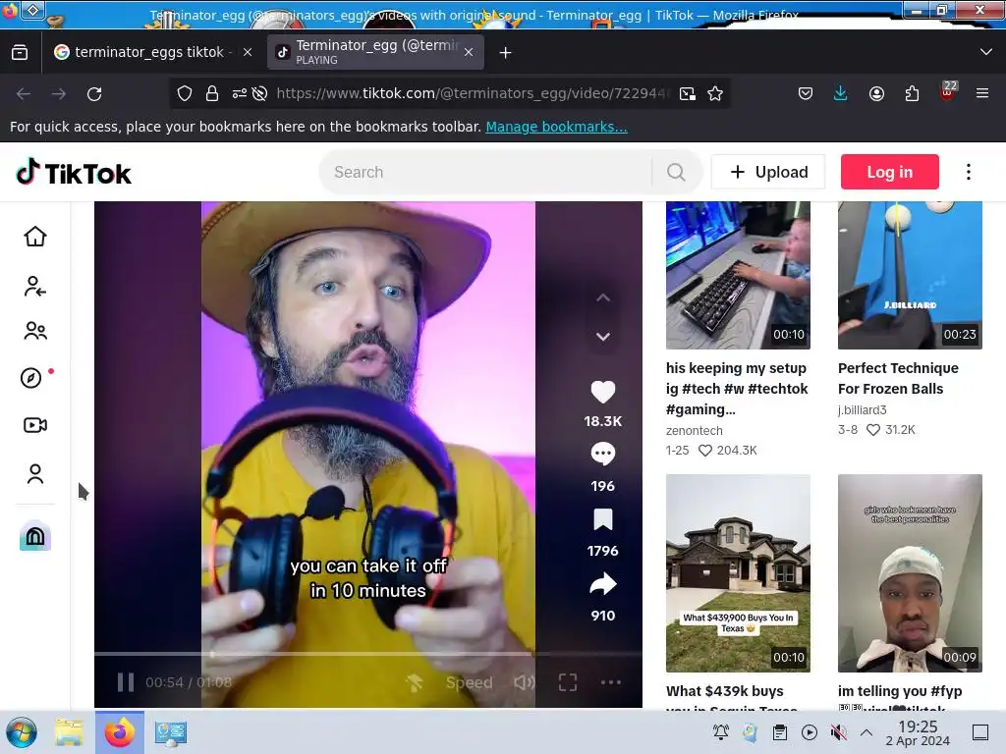Open the LIVE camera sidebar icon

35,425
